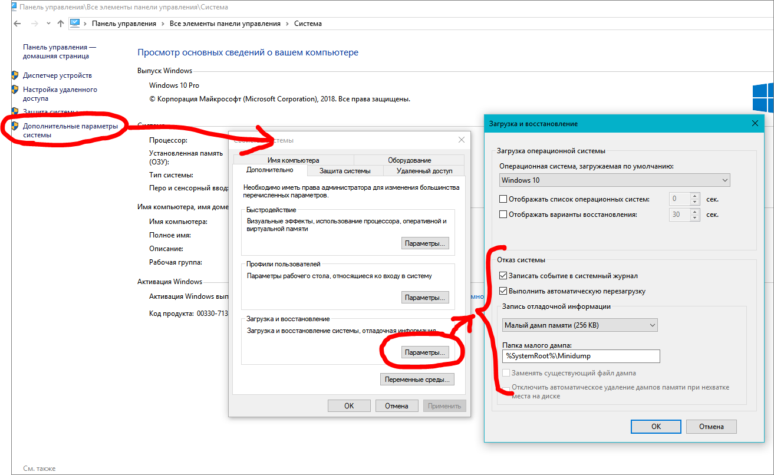The height and width of the screenshot is (475, 774).
Task: Switch to Дополнительно tab
Action: pos(269,170)
